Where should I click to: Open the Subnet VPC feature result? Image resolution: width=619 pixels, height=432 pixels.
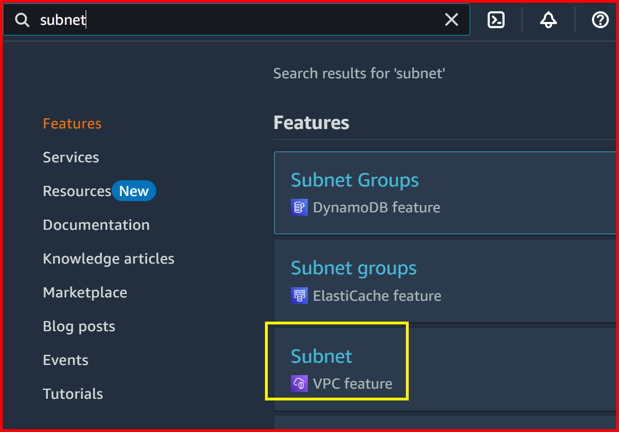[x=321, y=356]
